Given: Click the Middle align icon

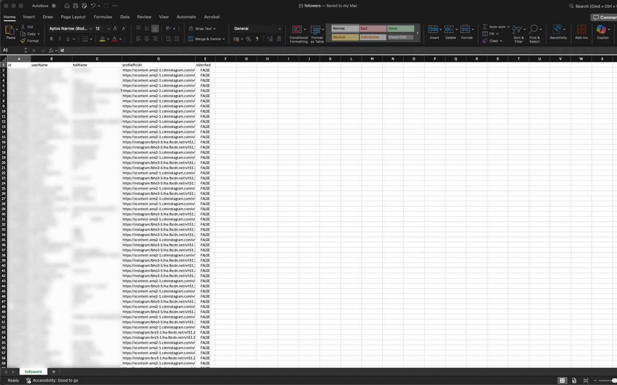Looking at the screenshot, I should pyautogui.click(x=147, y=28).
